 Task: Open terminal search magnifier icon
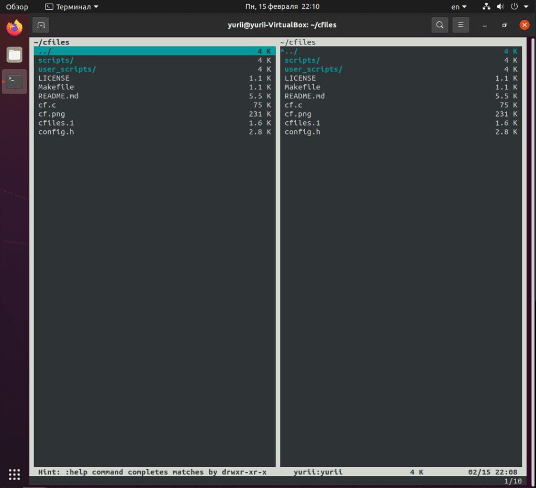(x=440, y=25)
